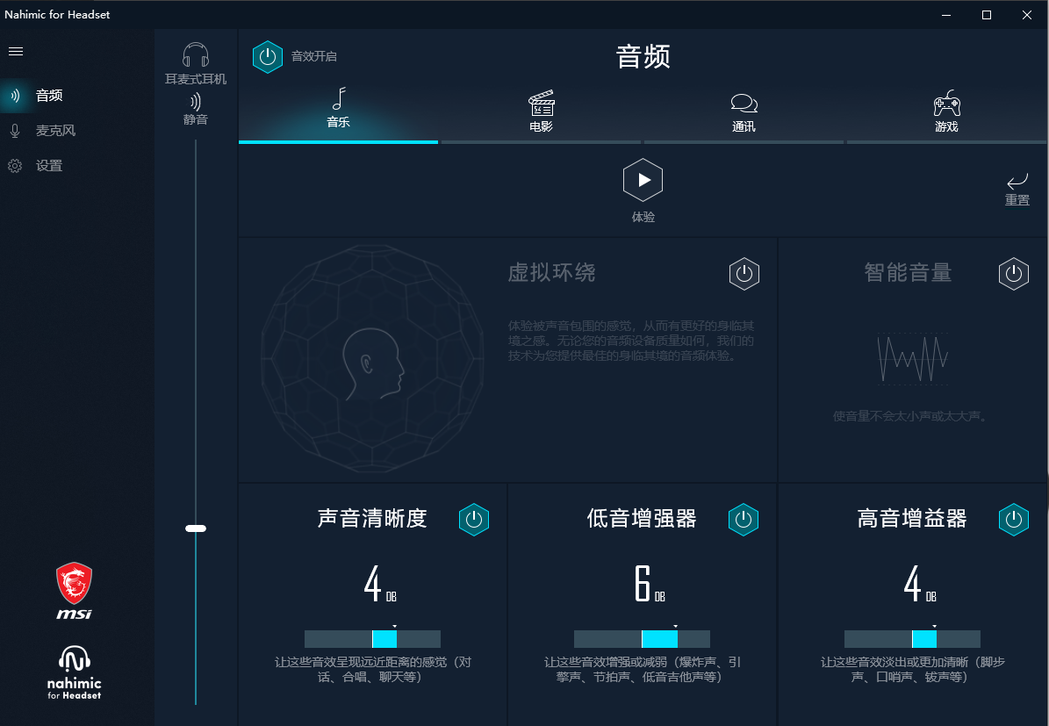Mute audio via the 静音 icon
1049x726 pixels.
(196, 102)
